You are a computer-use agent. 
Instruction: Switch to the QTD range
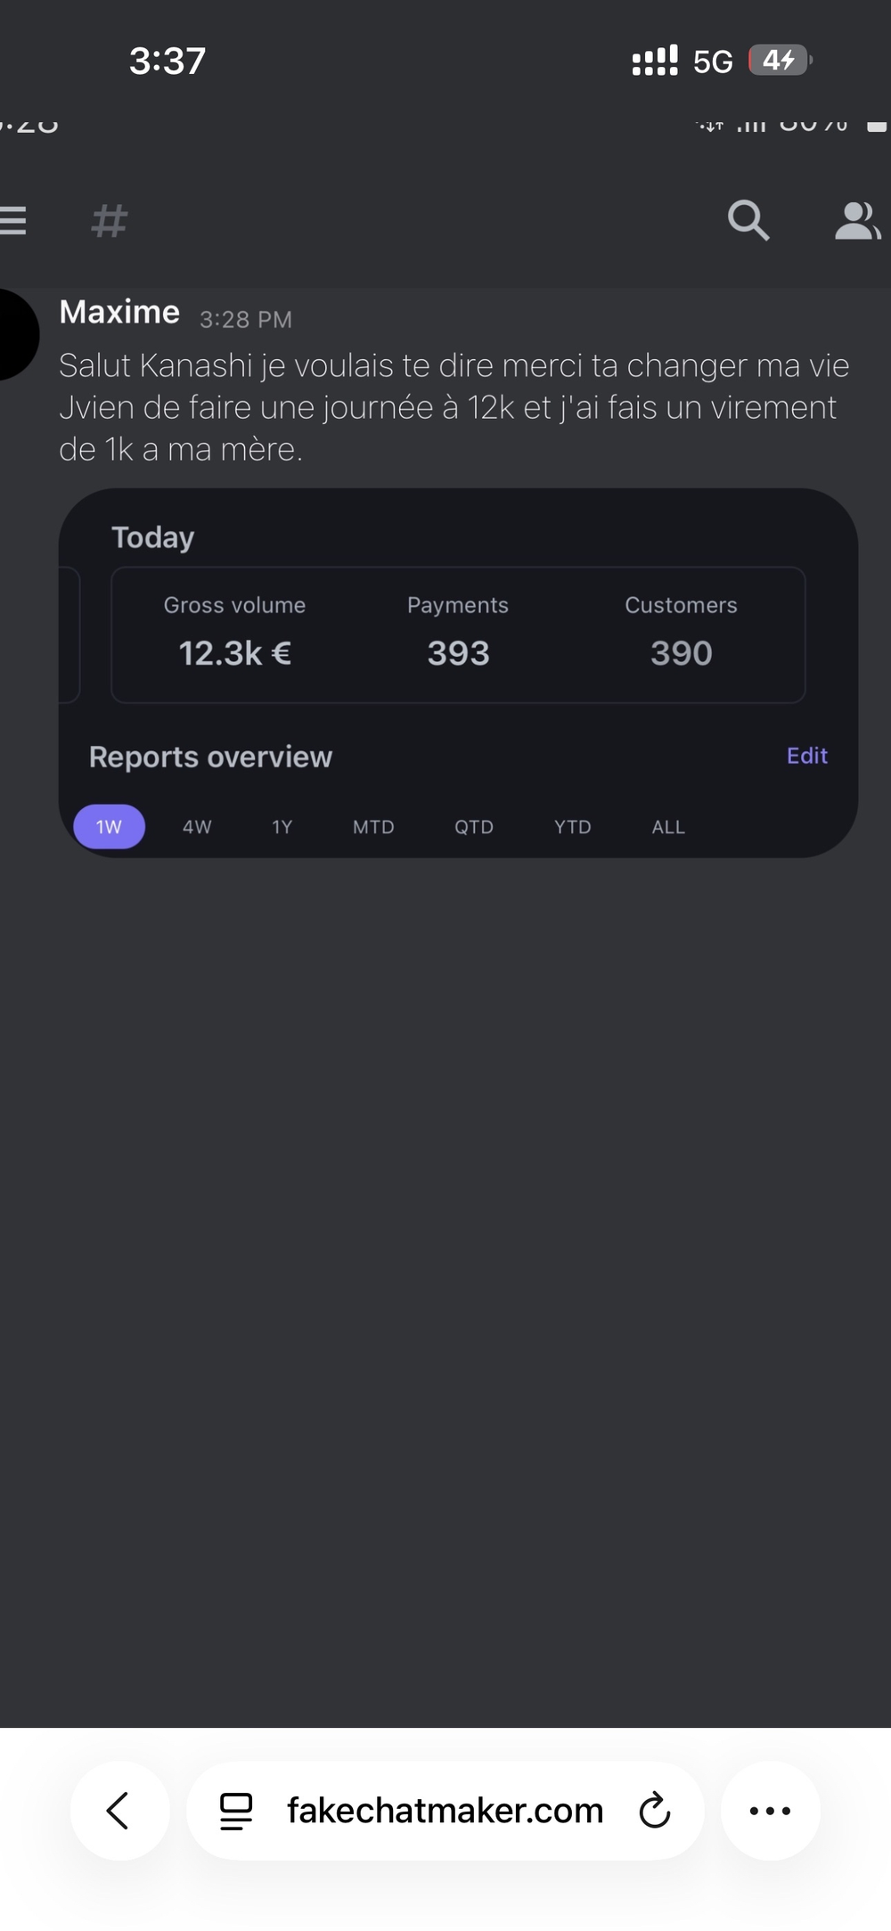click(474, 827)
